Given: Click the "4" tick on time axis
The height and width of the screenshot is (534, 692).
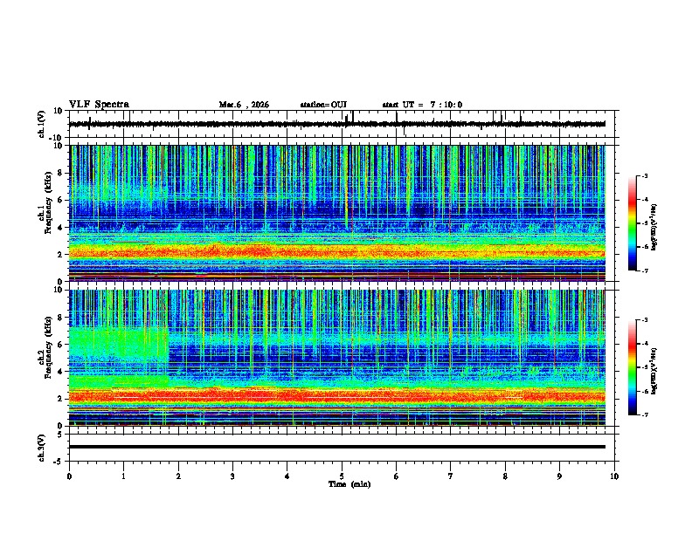Looking at the screenshot, I should (x=287, y=476).
